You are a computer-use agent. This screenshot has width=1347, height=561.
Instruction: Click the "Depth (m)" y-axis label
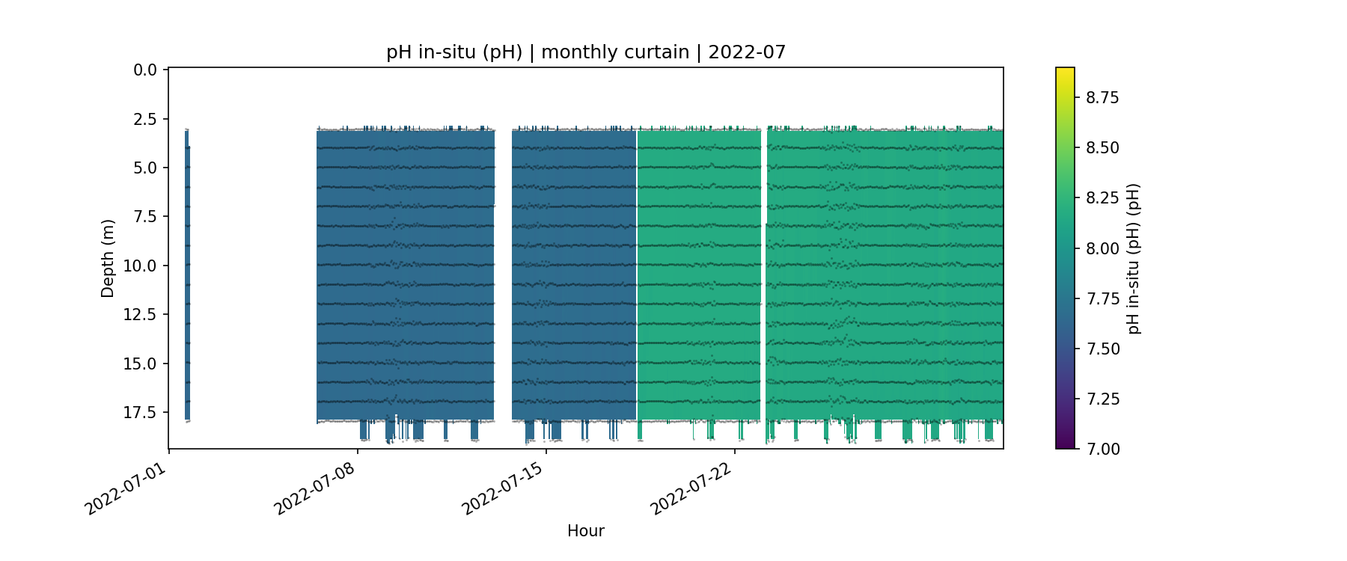tap(108, 258)
